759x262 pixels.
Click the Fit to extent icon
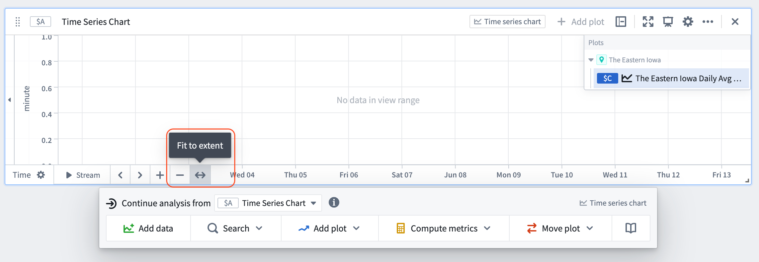pyautogui.click(x=200, y=175)
